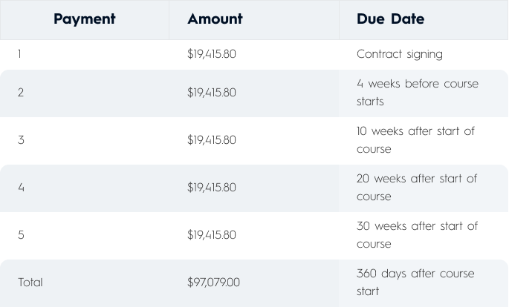Select the amount for payment 3
Viewport: 509px width, 307px height.
tap(212, 140)
